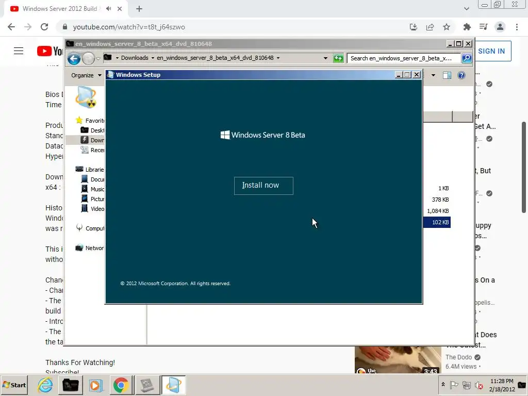Open the file explorer taskbar icon

[x=70, y=385]
